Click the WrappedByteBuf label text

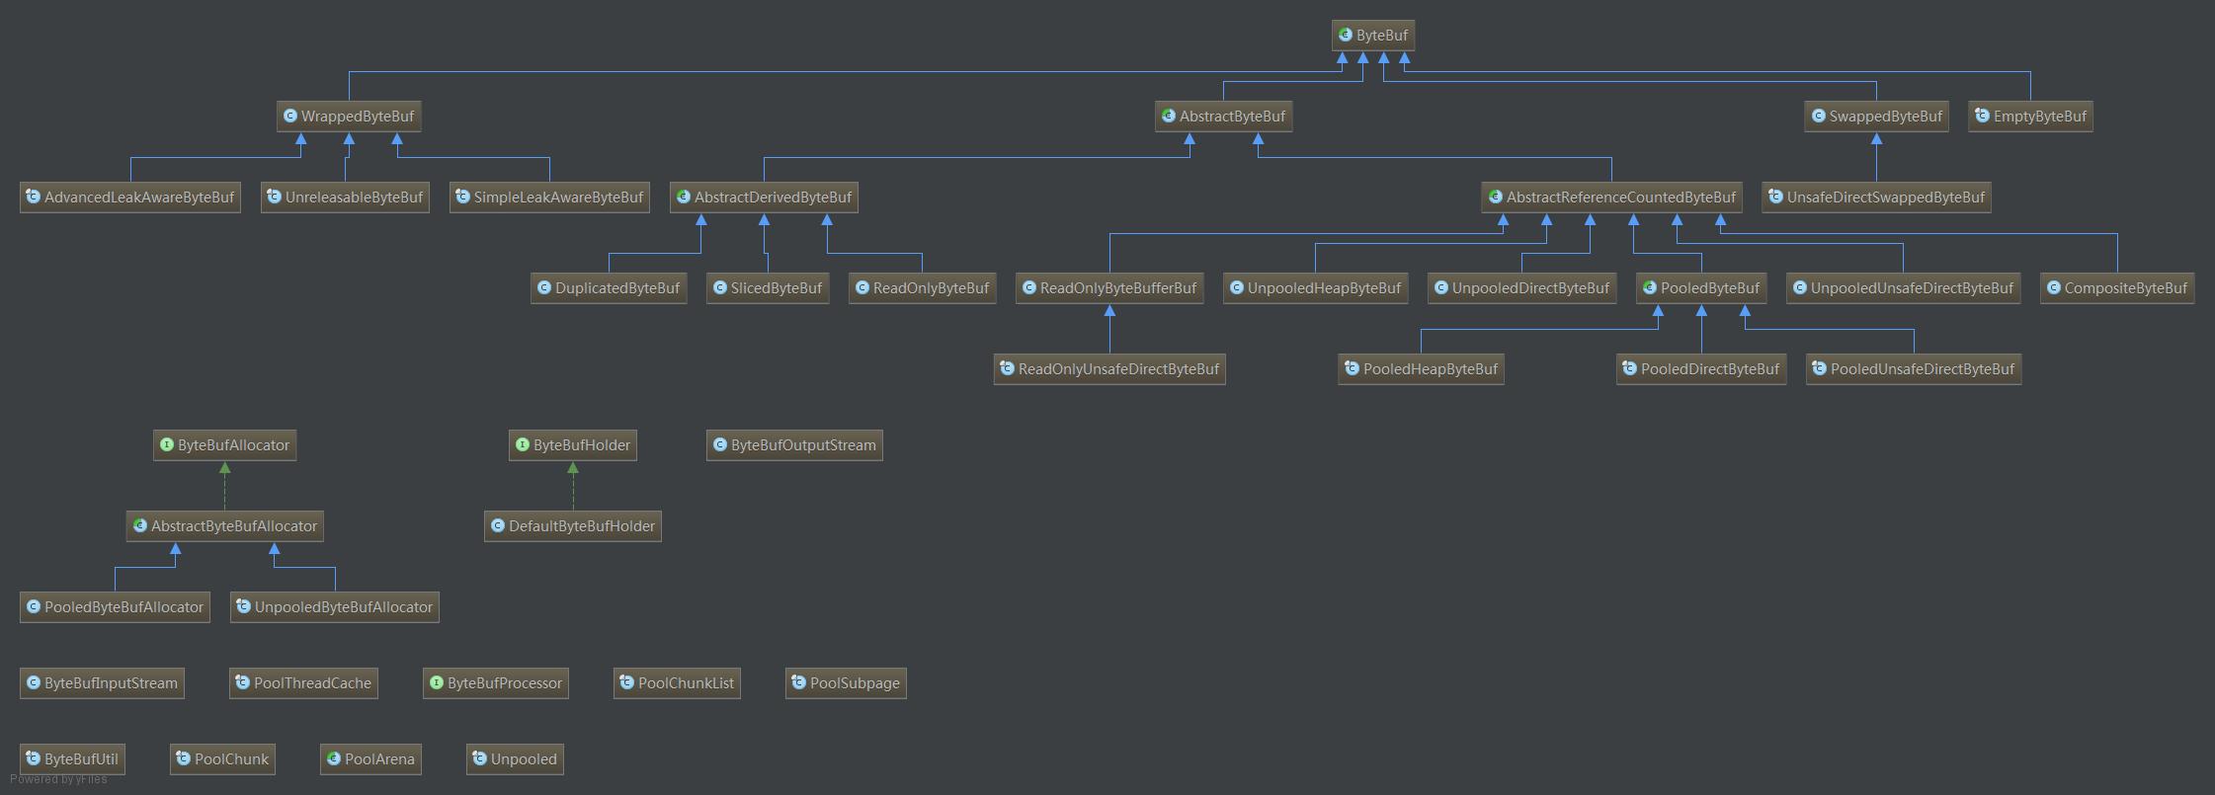point(358,117)
